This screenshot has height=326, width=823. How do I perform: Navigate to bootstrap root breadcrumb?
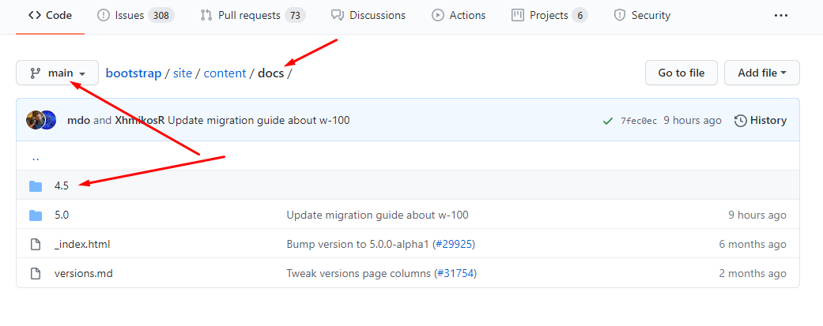(x=134, y=73)
